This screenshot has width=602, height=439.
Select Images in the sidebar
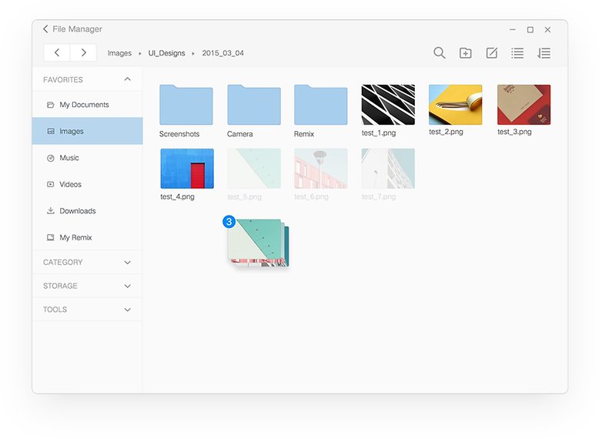click(x=88, y=131)
